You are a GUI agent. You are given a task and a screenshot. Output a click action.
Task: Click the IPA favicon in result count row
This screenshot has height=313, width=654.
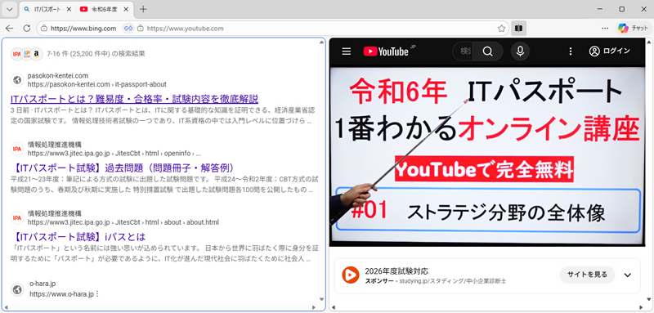[x=16, y=54]
